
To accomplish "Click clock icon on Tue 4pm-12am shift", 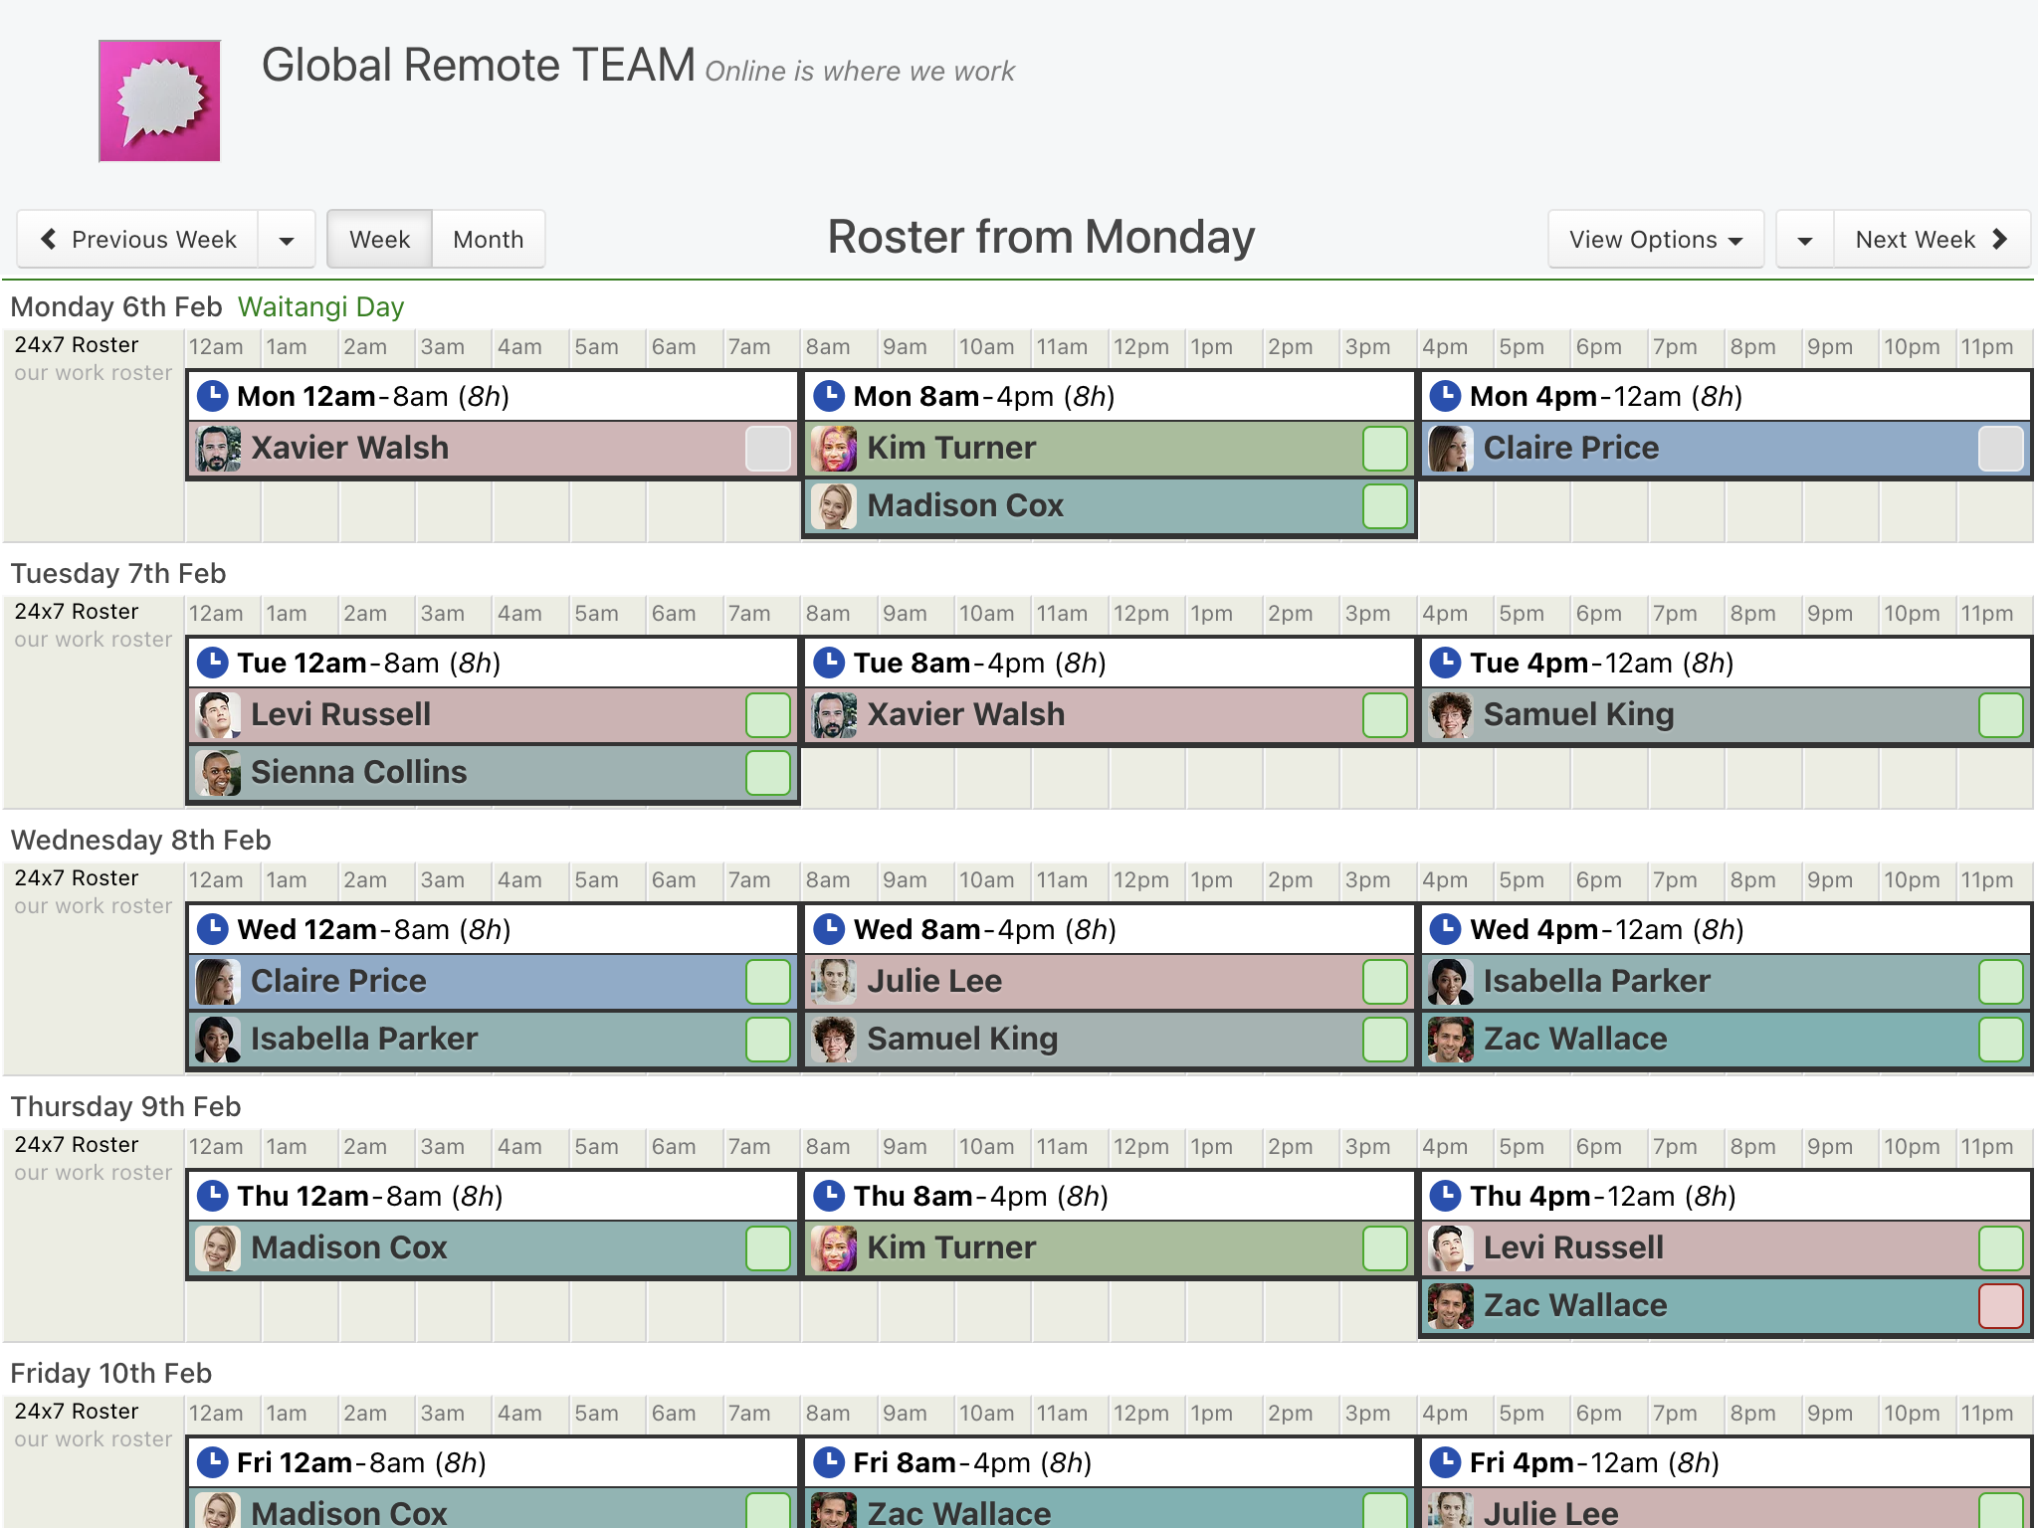I will (x=1445, y=663).
